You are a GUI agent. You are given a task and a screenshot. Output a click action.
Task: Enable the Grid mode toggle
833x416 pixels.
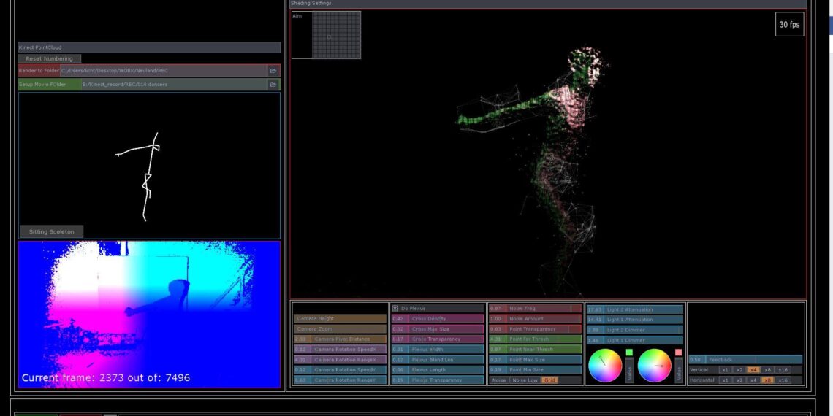pos(549,380)
